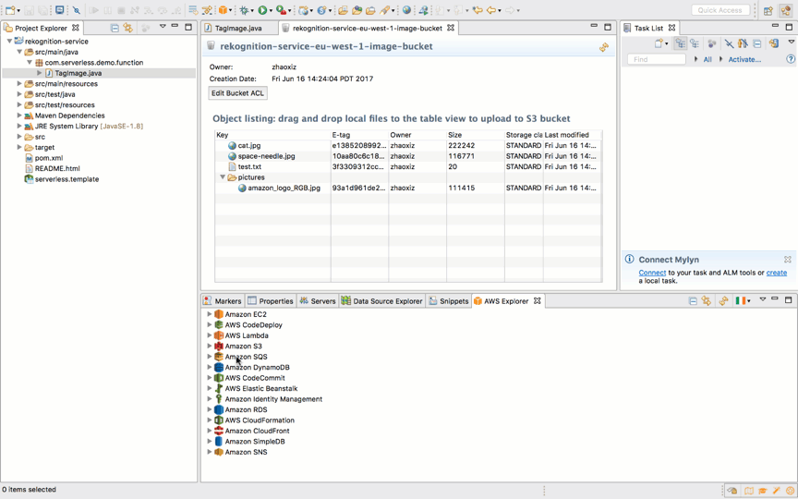Click the cat.jpg file icon
The image size is (798, 499).
pos(232,146)
